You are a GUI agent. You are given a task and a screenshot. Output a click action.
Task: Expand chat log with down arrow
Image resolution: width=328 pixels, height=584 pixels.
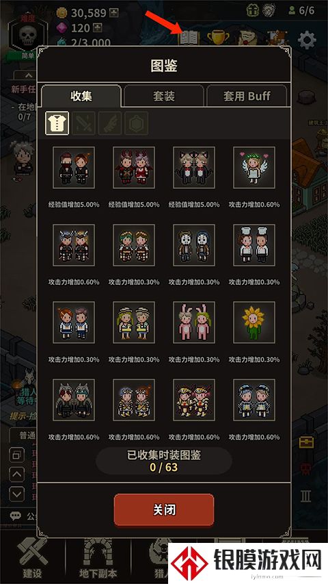click(16, 494)
